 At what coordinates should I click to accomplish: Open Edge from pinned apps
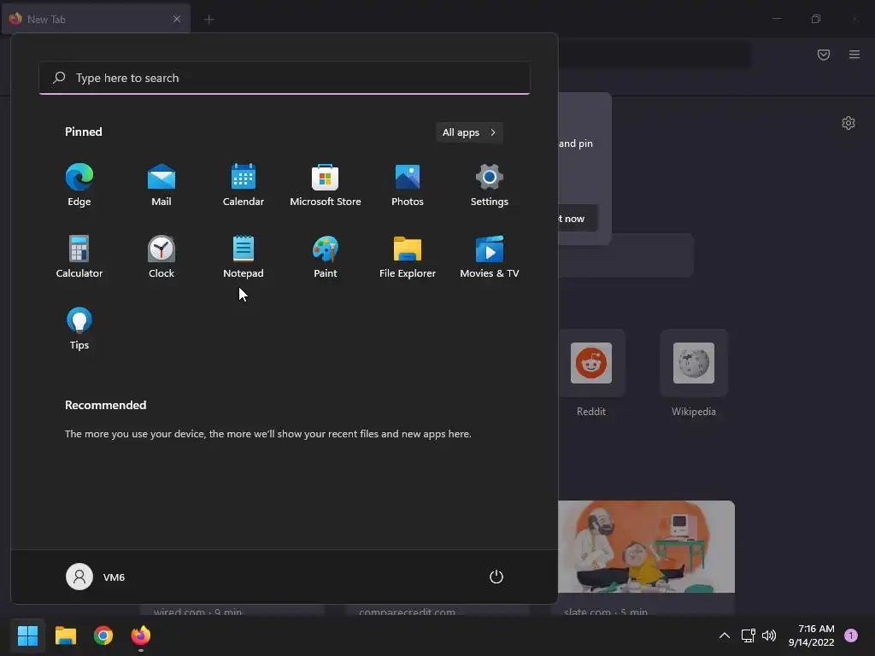coord(79,185)
